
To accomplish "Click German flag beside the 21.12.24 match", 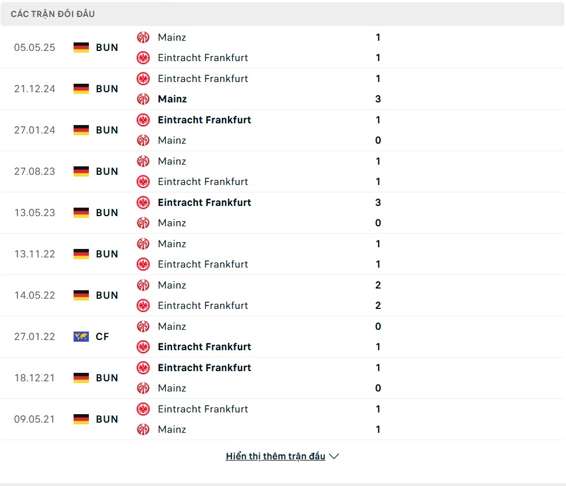I will (x=82, y=89).
